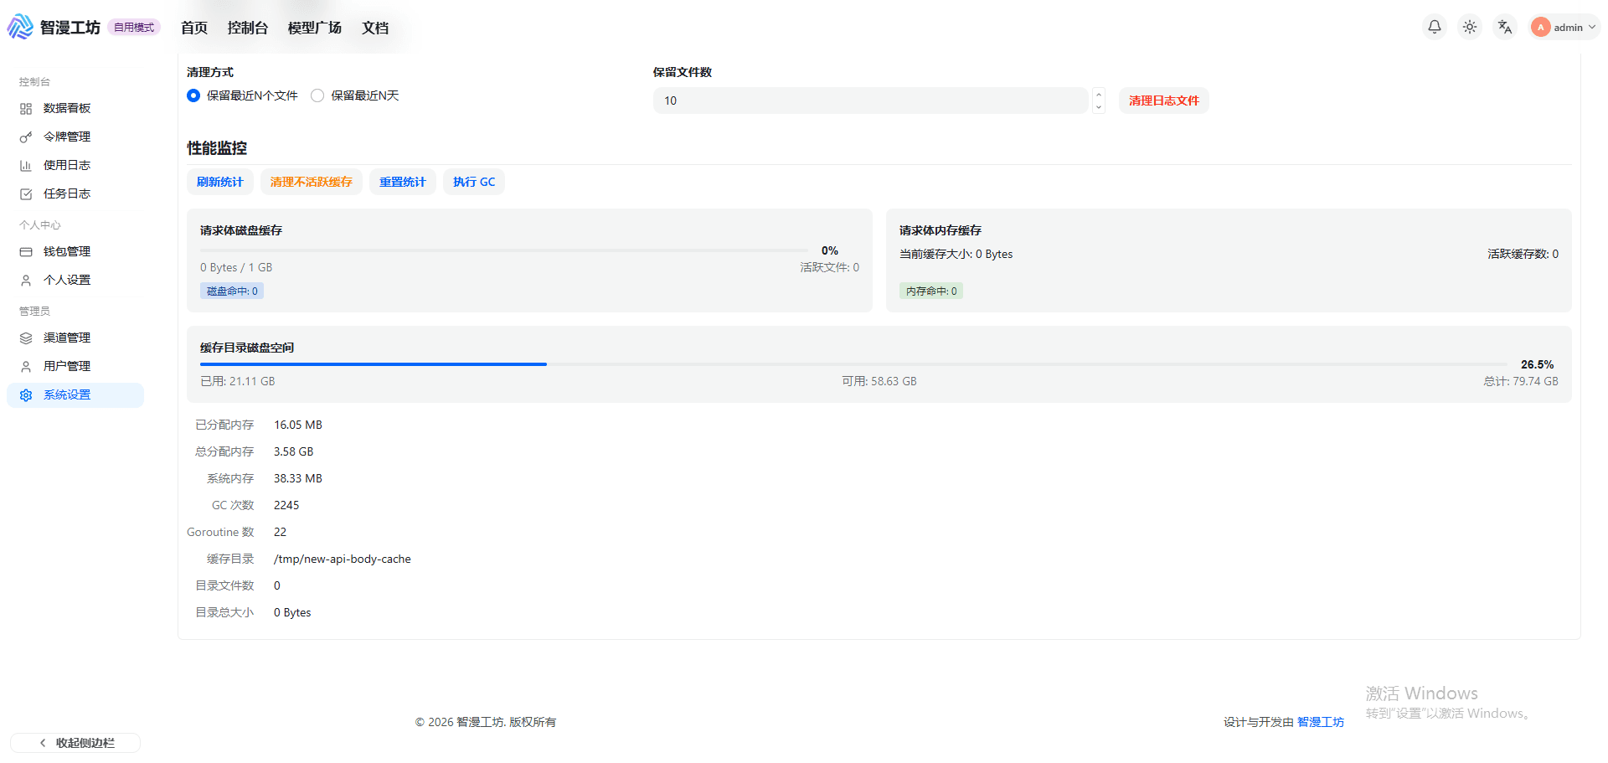Click the 性能监控 section heading
This screenshot has height=763, width=1608.
[217, 148]
